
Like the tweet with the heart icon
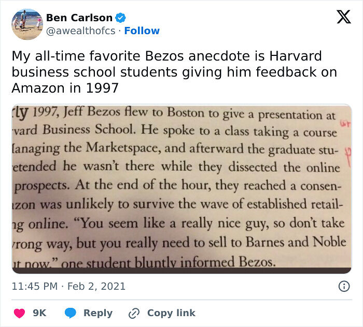19,313
